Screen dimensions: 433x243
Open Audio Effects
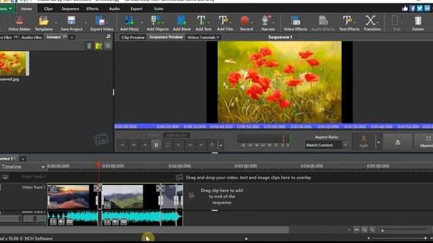323,23
